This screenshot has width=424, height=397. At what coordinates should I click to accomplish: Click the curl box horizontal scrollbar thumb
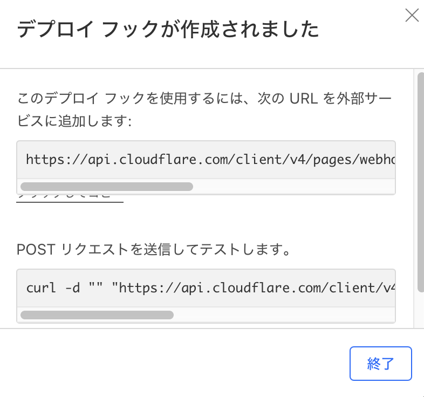pyautogui.click(x=97, y=315)
